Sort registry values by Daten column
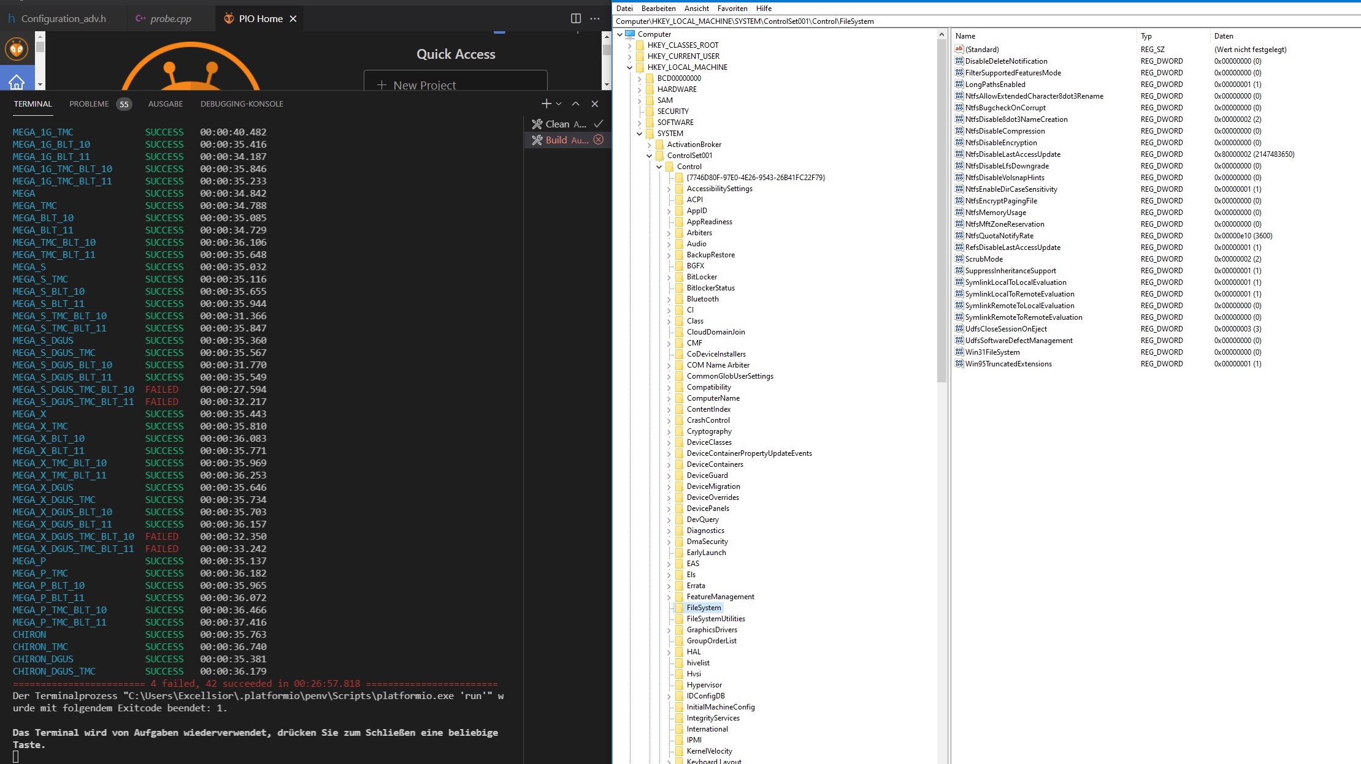 pos(1285,36)
